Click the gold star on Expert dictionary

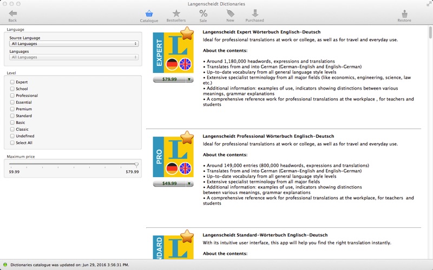[x=187, y=33]
